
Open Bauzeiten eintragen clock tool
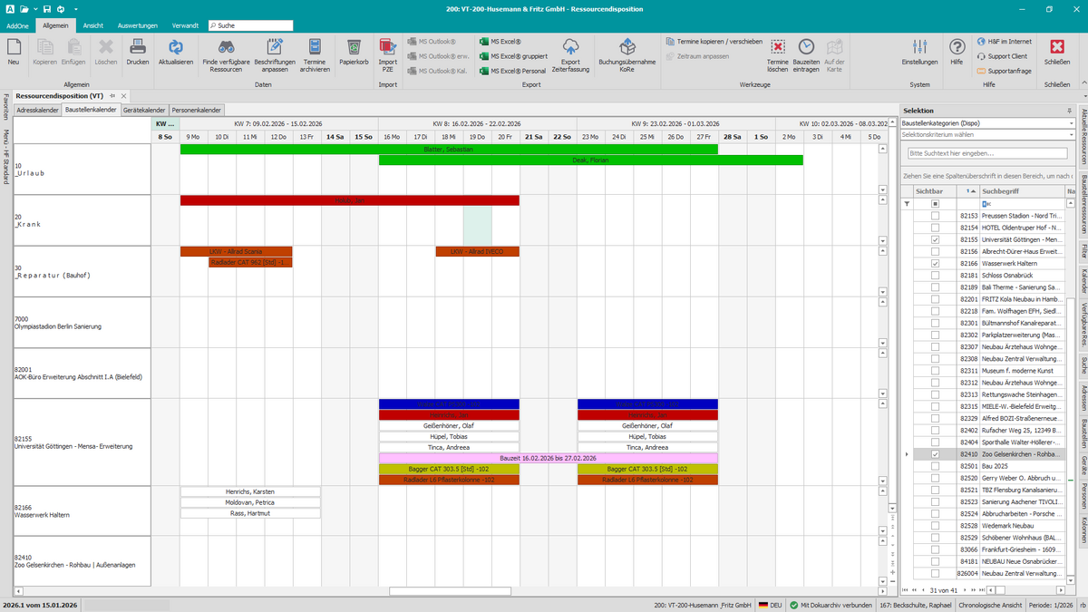point(806,48)
